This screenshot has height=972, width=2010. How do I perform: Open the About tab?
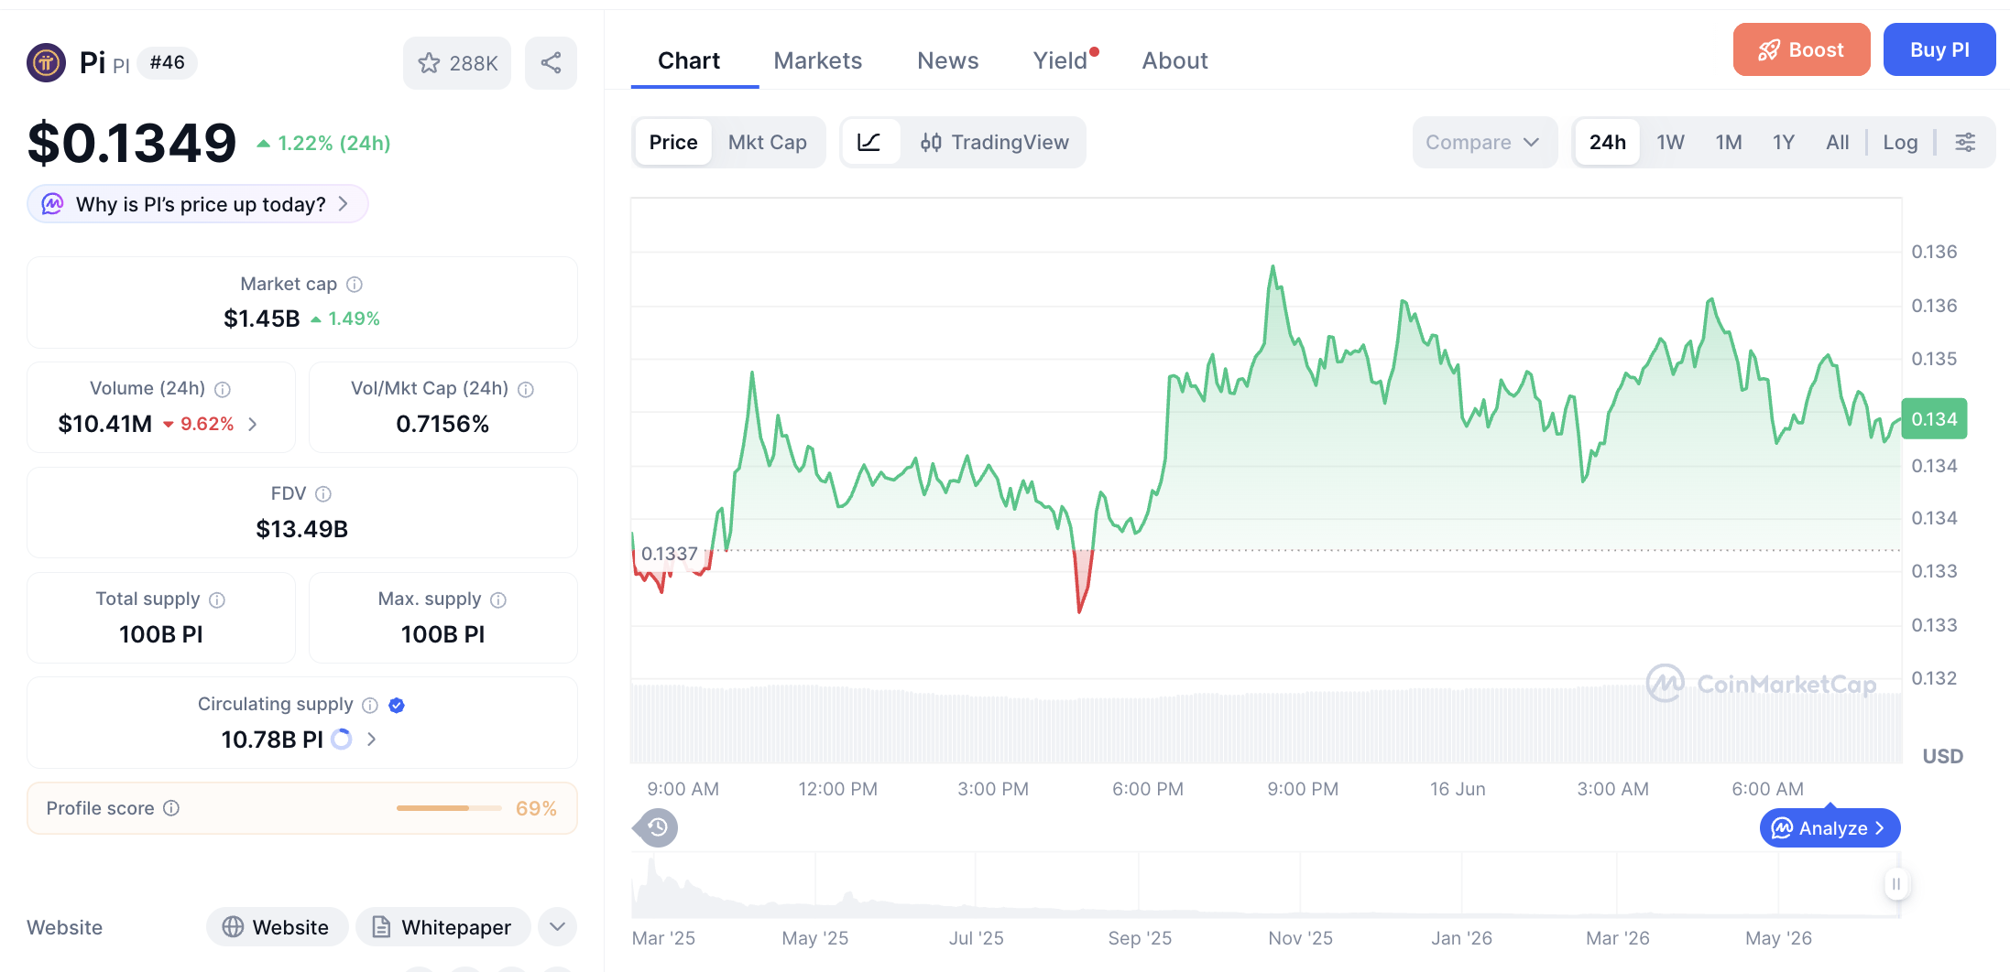[x=1174, y=60]
